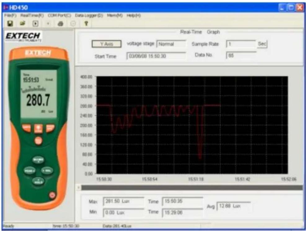306x231 pixels.
Task: Click the Ready text in the status bar
Action: pos(9,226)
